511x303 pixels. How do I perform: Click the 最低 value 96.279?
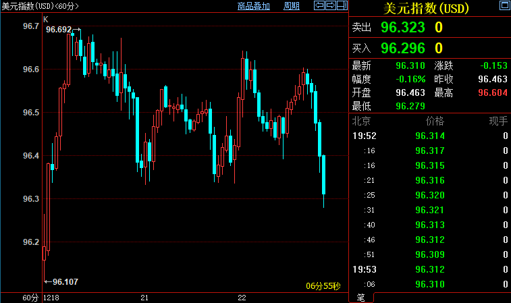tap(410, 106)
